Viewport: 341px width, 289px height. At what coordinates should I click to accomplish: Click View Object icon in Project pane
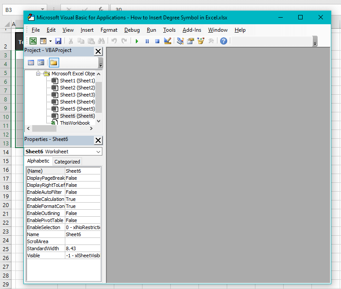41,63
